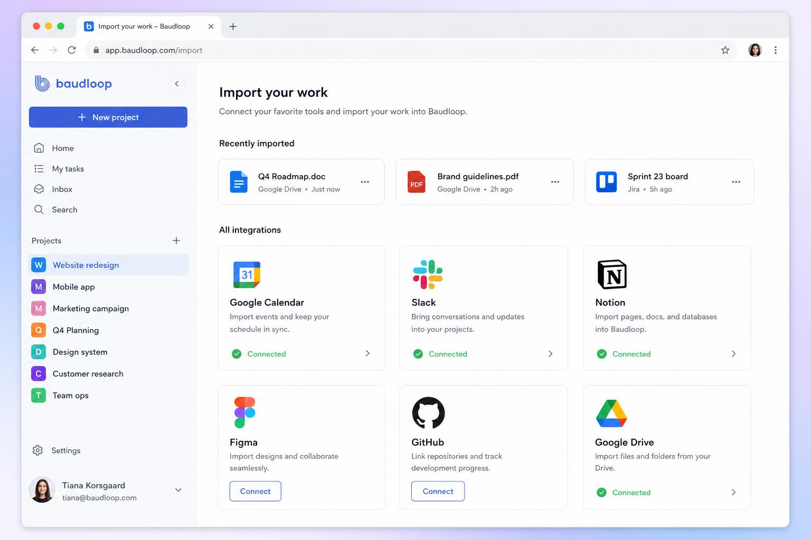This screenshot has height=540, width=811.
Task: Open the Marketing campaign project
Action: (108, 308)
